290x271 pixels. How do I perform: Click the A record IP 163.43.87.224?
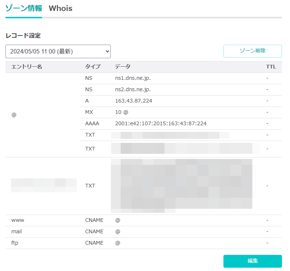coord(133,101)
